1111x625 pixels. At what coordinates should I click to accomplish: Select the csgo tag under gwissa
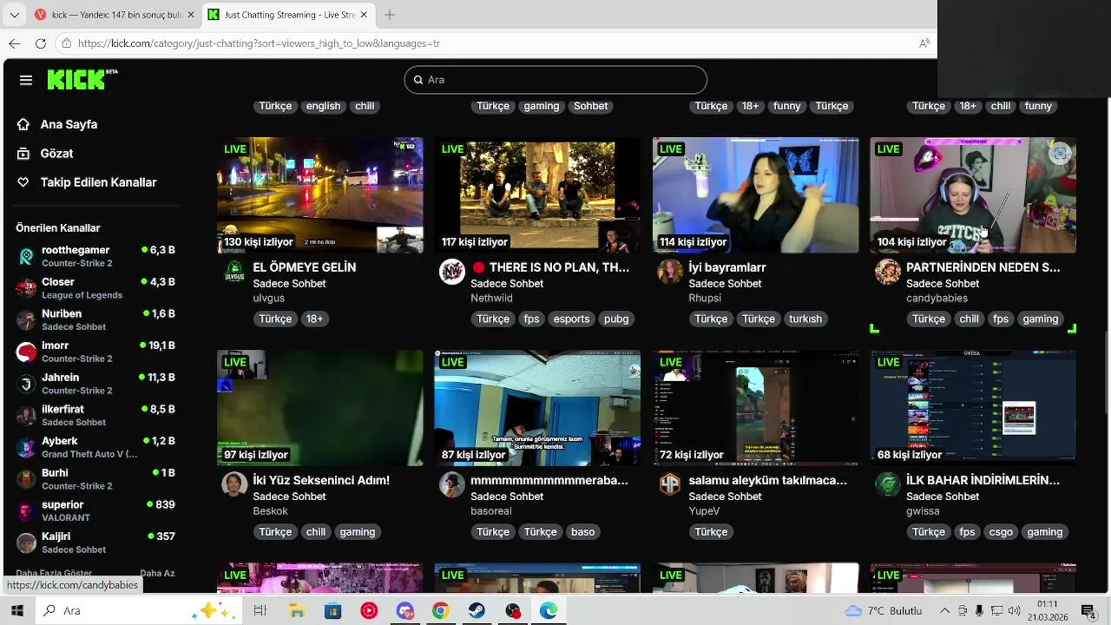[x=1001, y=532]
